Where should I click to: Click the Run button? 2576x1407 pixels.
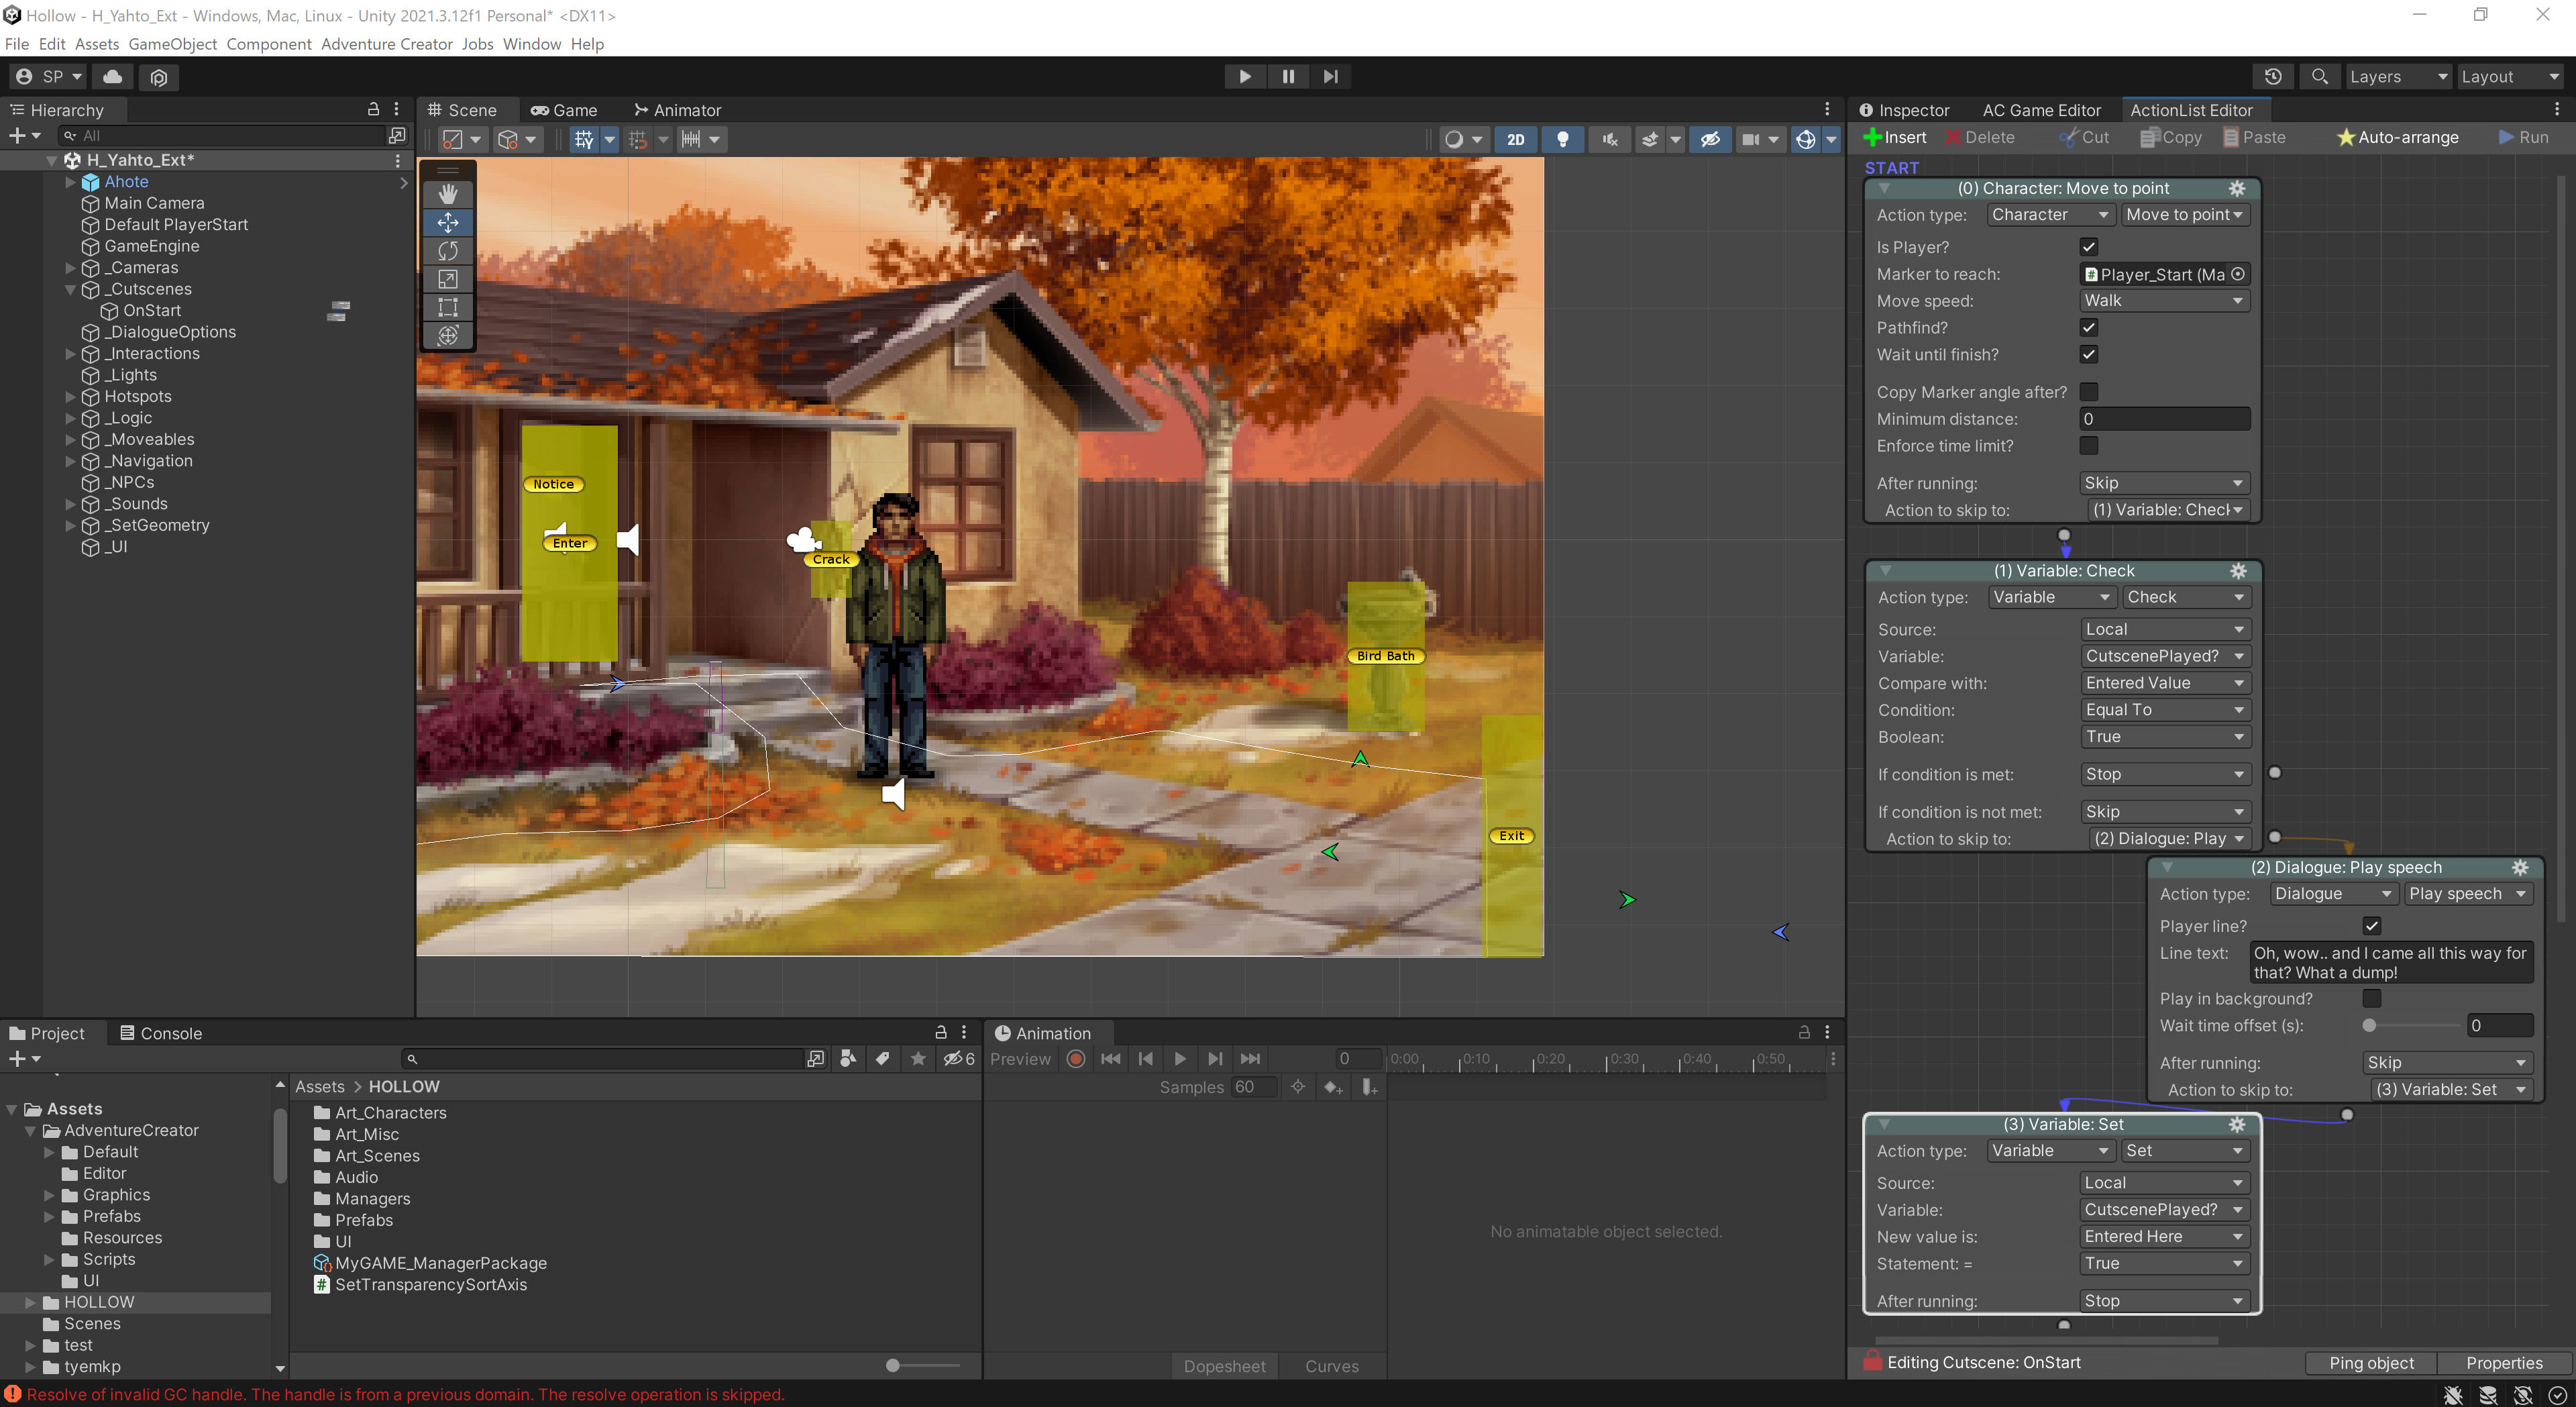coord(2523,137)
